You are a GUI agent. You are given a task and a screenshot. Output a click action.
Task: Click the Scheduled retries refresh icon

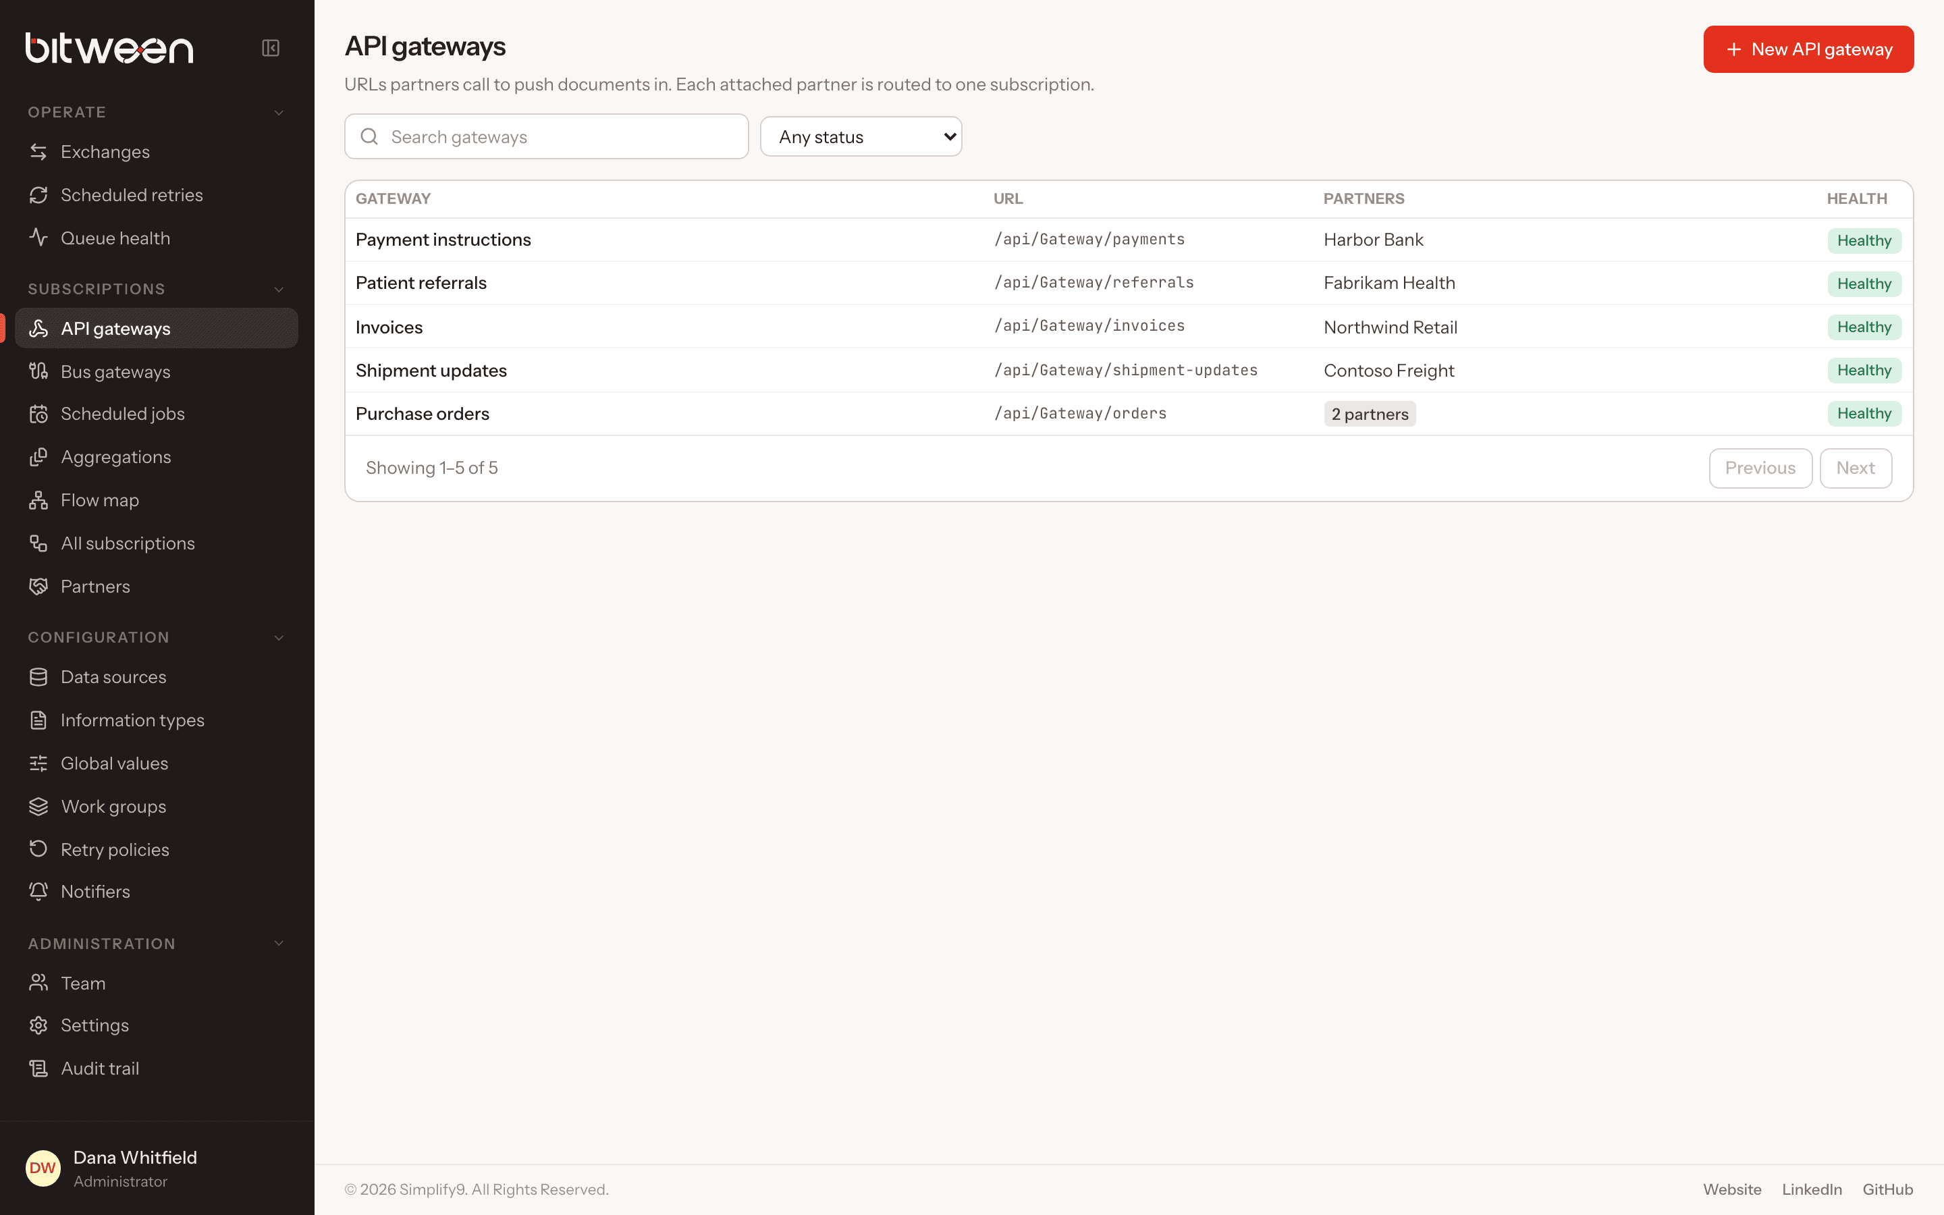coord(38,195)
